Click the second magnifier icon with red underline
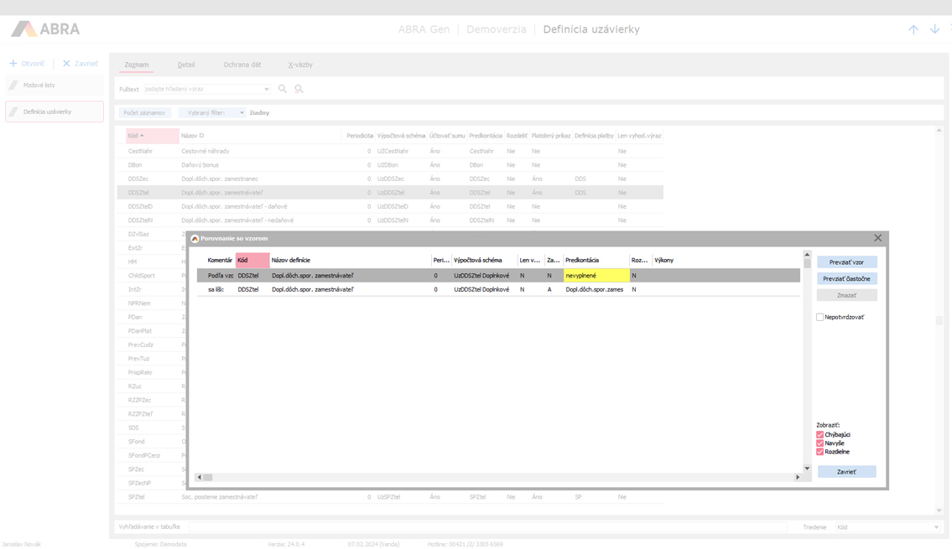 pyautogui.click(x=299, y=89)
